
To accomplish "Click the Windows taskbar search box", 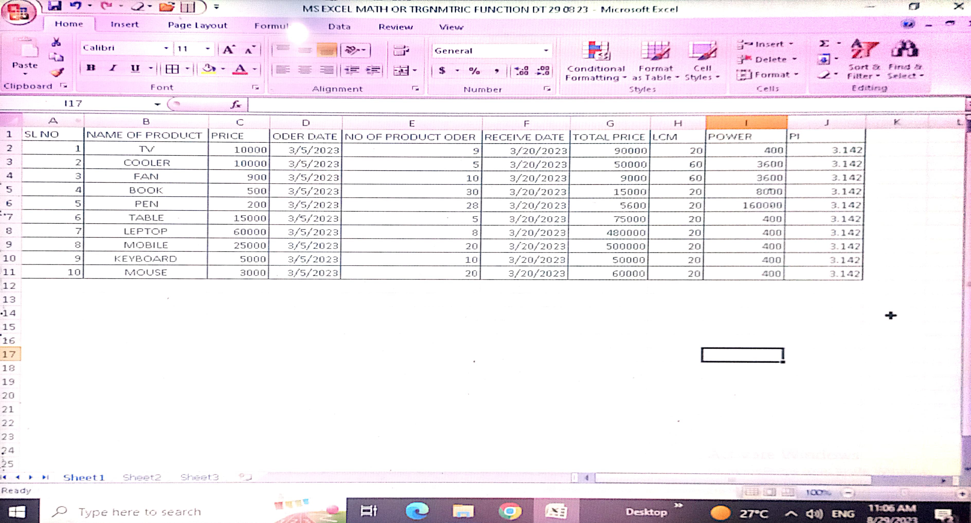I will (139, 512).
